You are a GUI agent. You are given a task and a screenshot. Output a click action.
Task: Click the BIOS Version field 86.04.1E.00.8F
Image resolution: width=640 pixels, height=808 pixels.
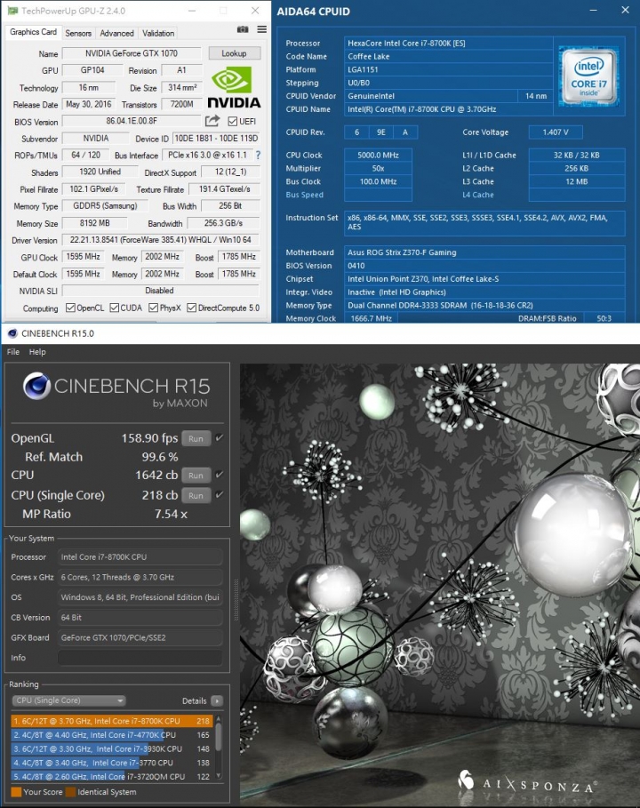pyautogui.click(x=132, y=121)
